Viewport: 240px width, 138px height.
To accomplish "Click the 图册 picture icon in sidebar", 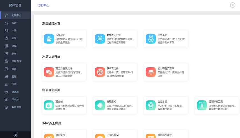I will (x=6, y=76).
